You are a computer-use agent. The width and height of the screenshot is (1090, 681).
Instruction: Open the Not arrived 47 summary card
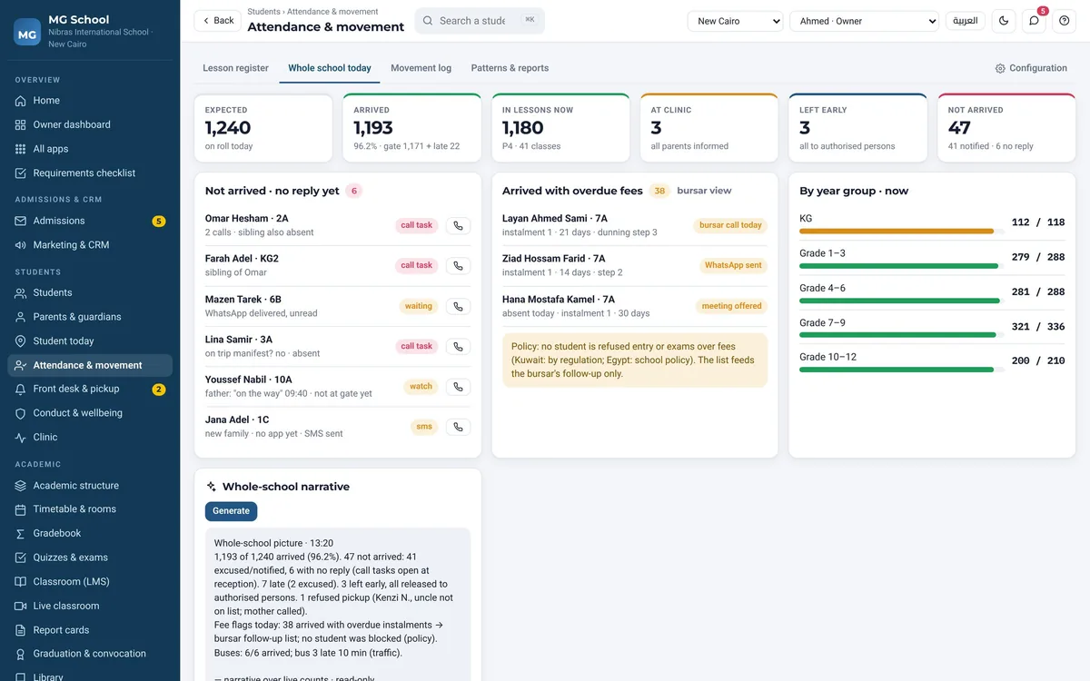tap(1006, 128)
